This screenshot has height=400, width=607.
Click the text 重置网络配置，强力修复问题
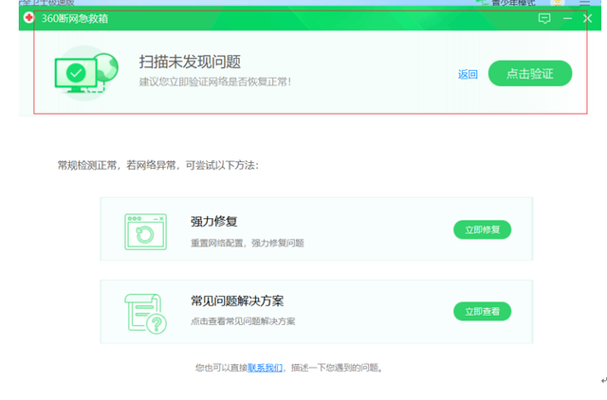[247, 243]
